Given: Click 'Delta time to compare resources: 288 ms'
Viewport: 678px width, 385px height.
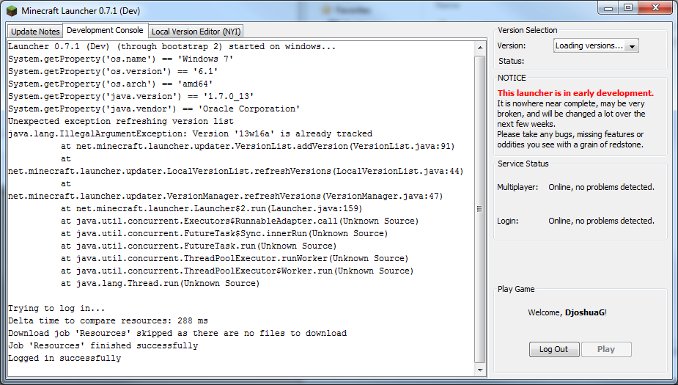Looking at the screenshot, I should pos(108,321).
